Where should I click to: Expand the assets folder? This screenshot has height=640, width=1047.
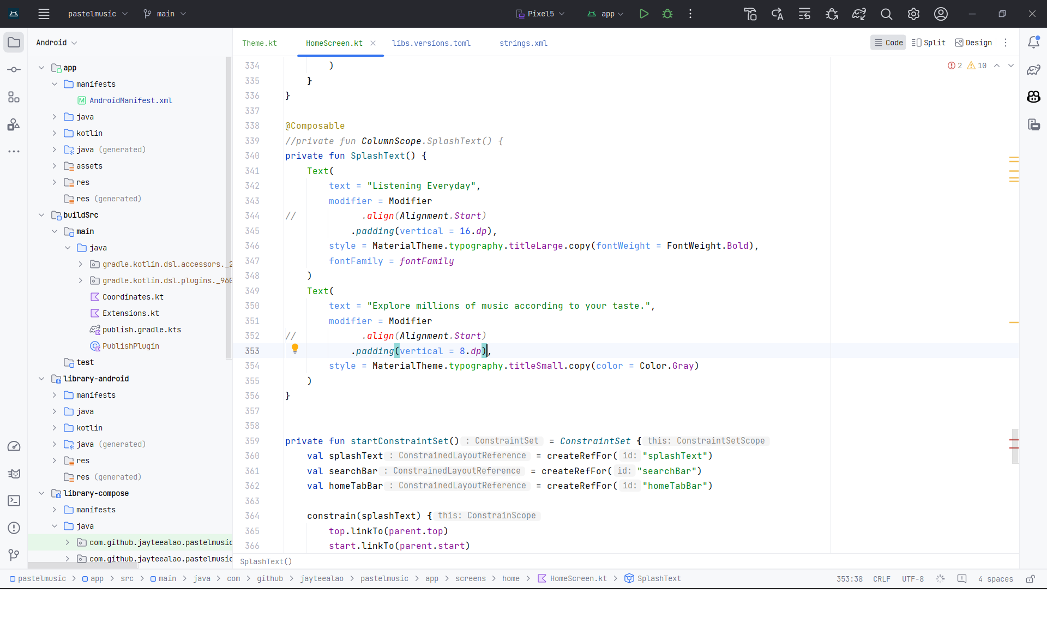tap(55, 166)
